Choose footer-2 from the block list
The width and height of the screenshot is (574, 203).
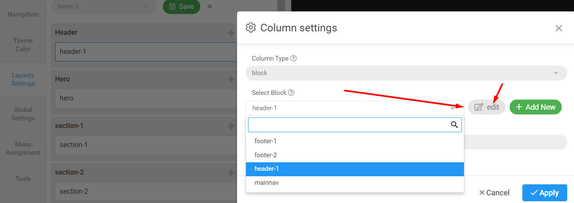[265, 155]
